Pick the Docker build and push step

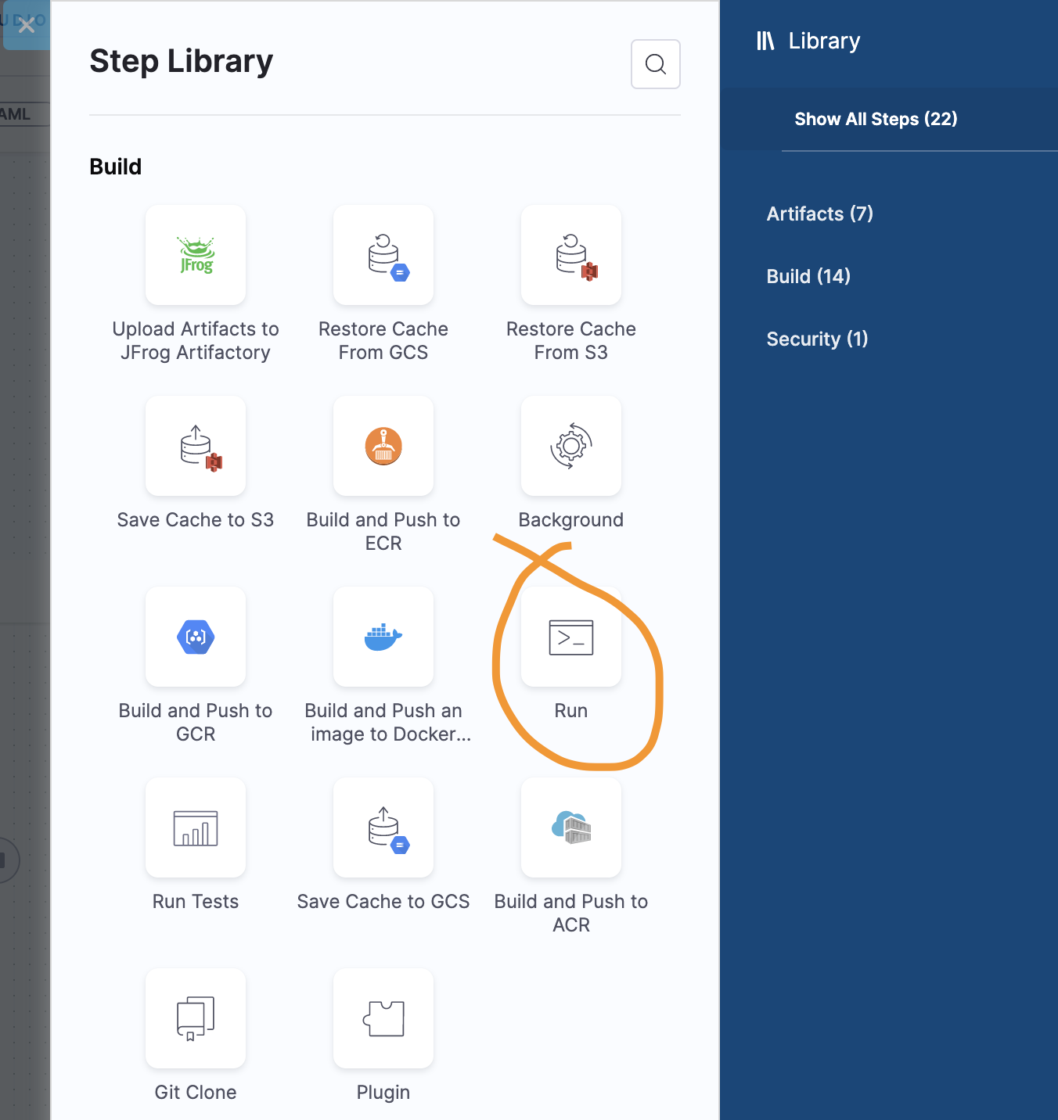pos(383,637)
